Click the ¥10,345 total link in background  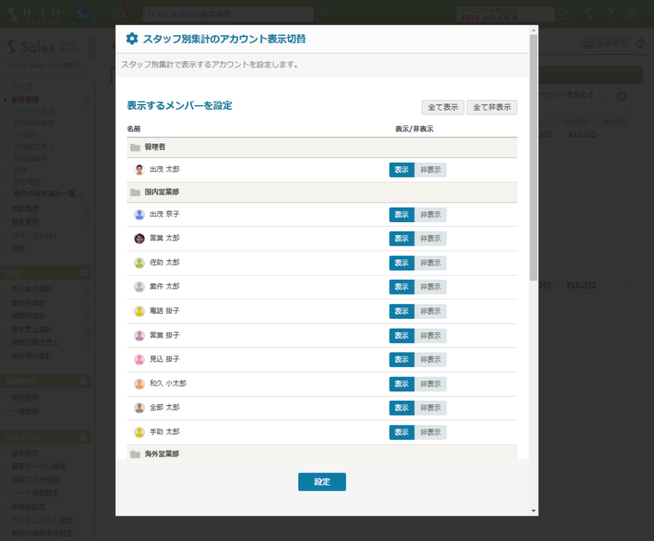pyautogui.click(x=581, y=285)
